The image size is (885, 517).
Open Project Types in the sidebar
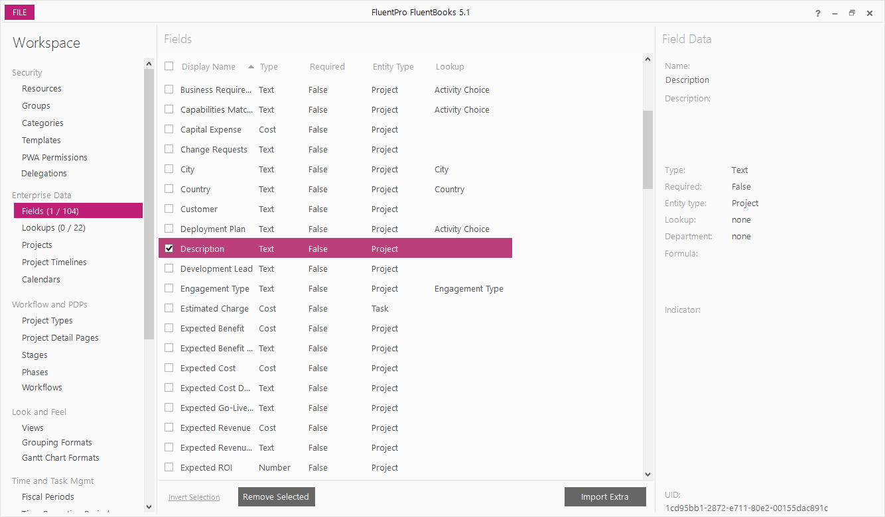[47, 321]
